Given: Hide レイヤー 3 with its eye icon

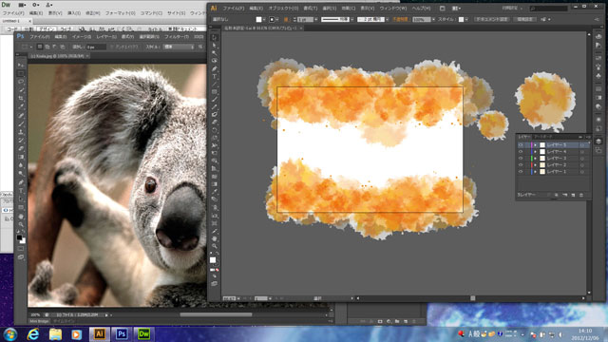Looking at the screenshot, I should 521,159.
